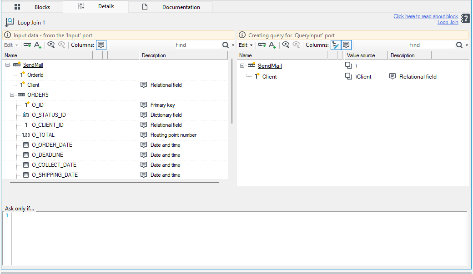Switch to the Details tab
Viewport: 473px width, 274px height.
pyautogui.click(x=96, y=7)
